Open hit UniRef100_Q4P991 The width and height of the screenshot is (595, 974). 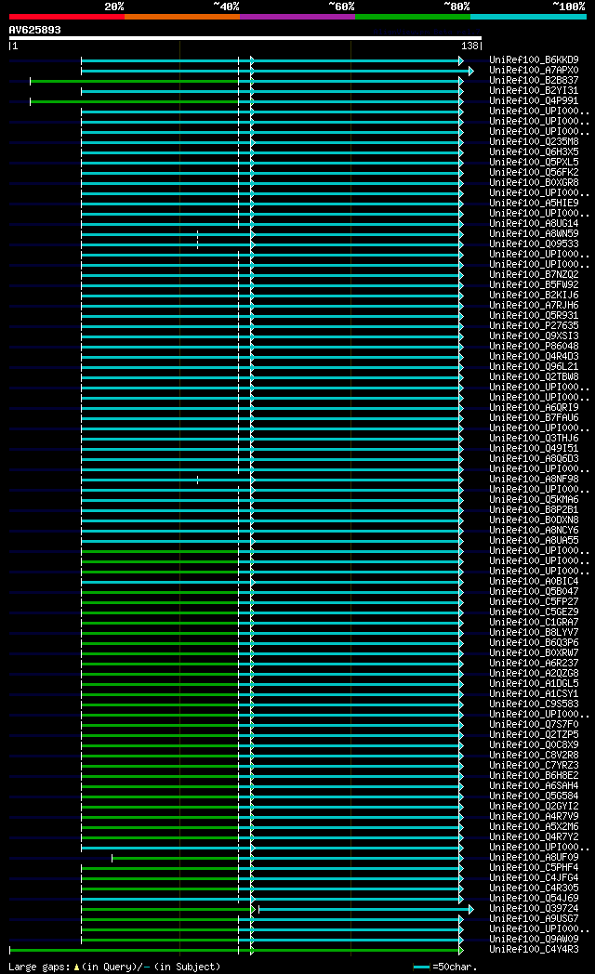coord(534,100)
